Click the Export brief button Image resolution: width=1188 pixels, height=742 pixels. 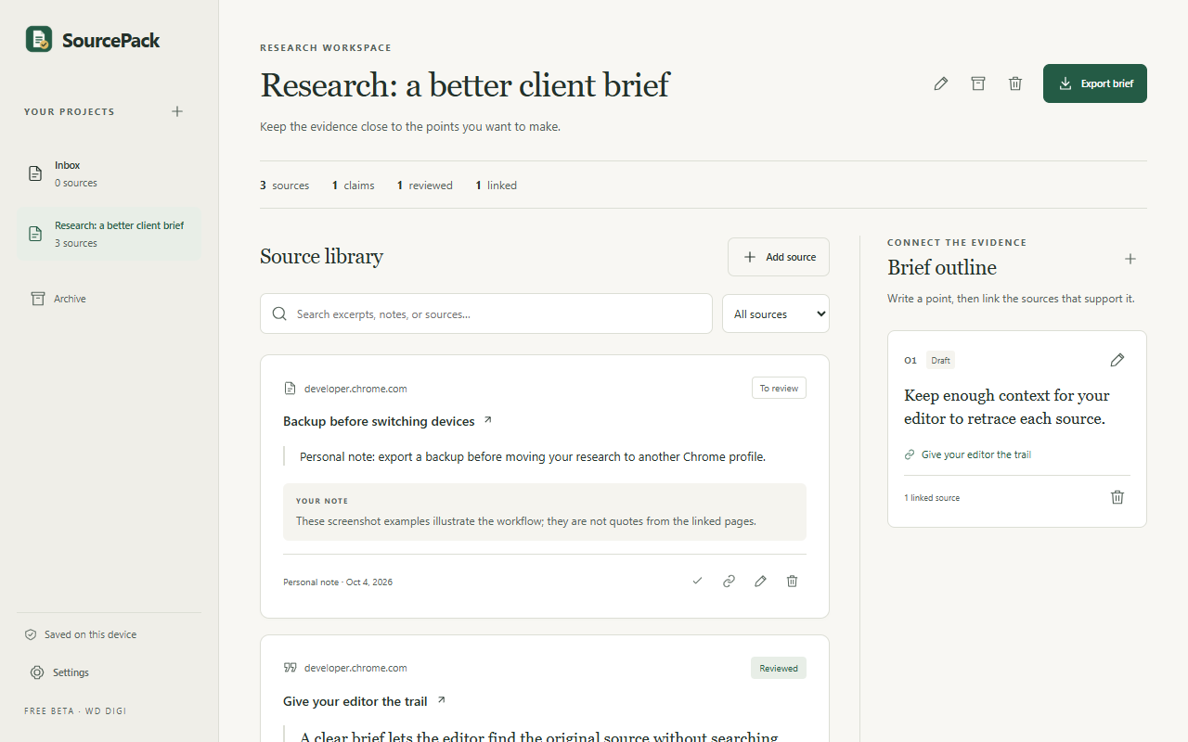pos(1095,83)
